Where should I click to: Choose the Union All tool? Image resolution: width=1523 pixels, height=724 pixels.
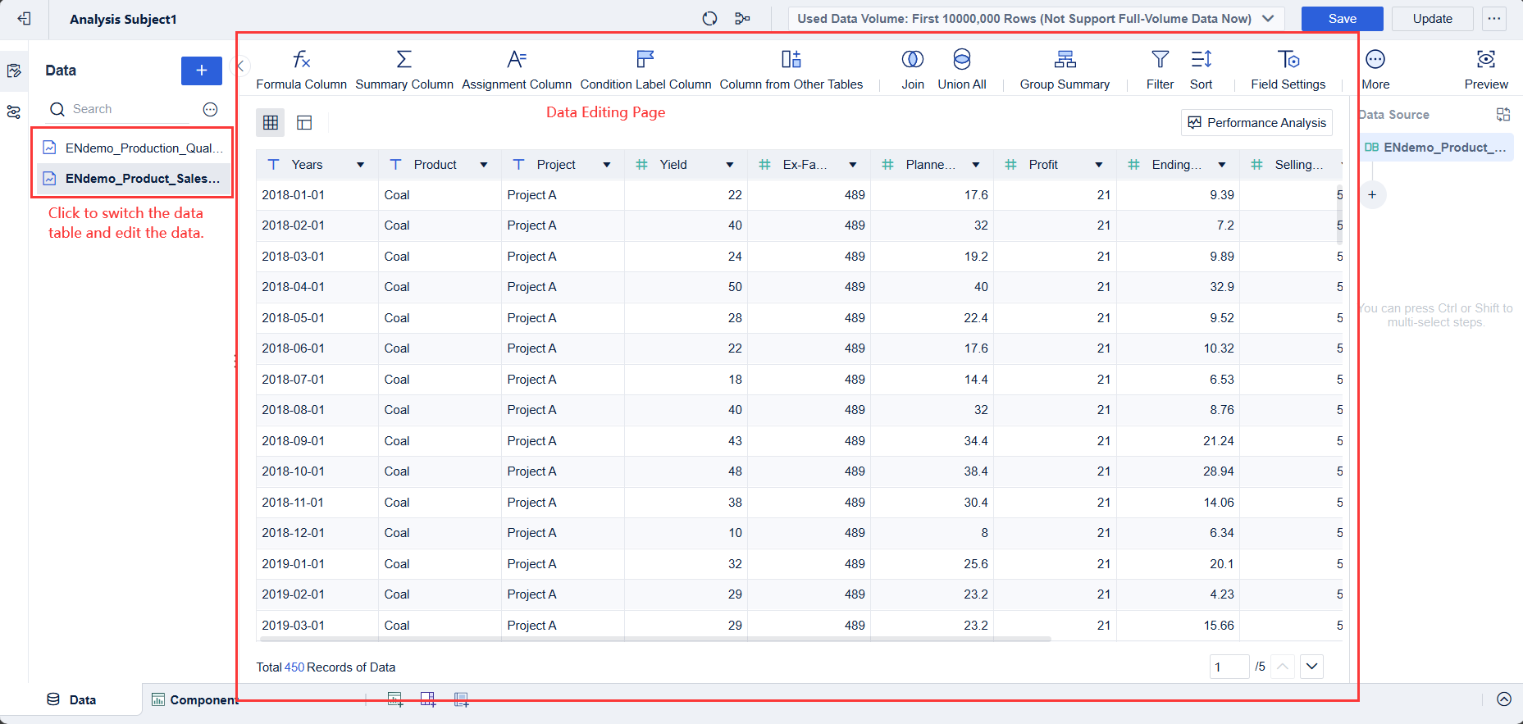962,70
